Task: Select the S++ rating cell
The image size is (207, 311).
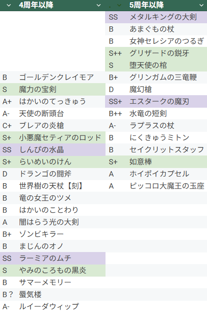Action: click(115, 53)
